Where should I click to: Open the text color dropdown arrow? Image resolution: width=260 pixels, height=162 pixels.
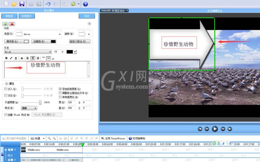click(x=75, y=52)
